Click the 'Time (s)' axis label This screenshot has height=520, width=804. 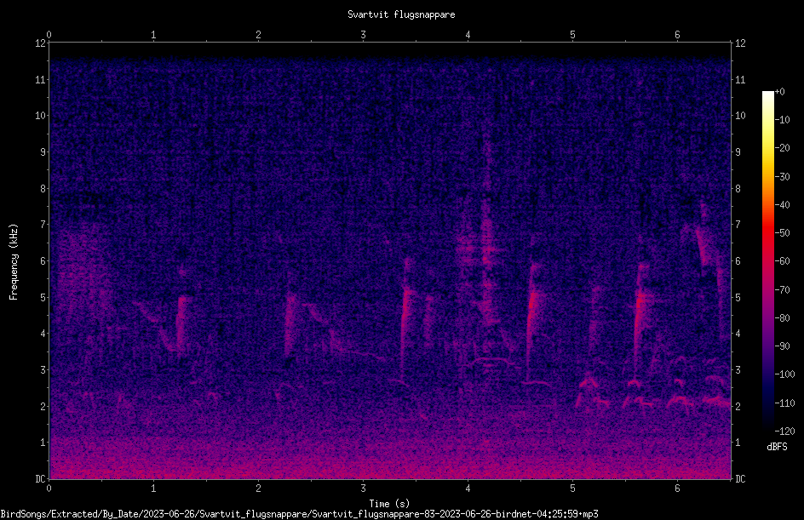(x=389, y=504)
